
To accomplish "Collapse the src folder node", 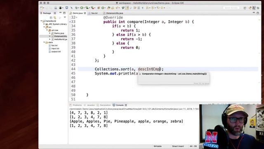I will click(x=44, y=27).
